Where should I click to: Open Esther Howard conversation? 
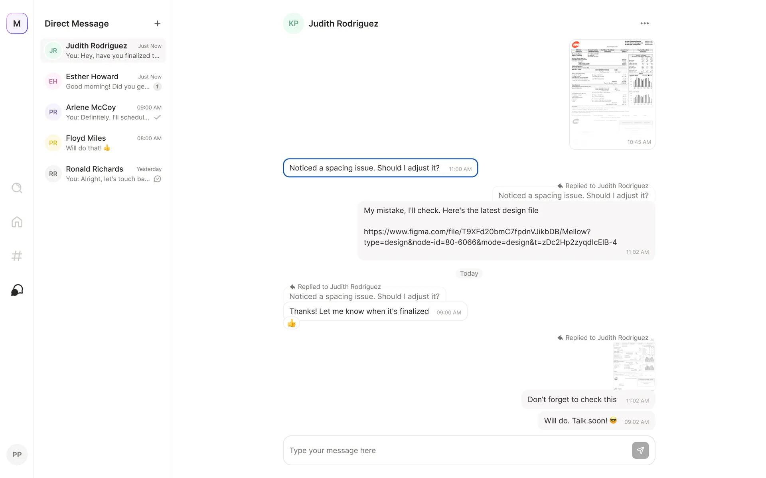[x=103, y=81]
